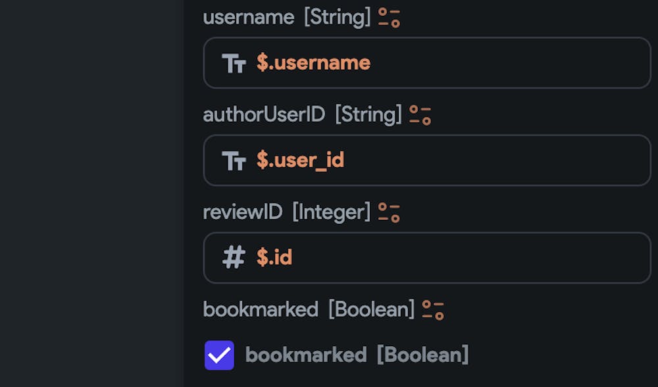Click inside the $.id input field
Screen dimensions: 658x387
(x=427, y=257)
